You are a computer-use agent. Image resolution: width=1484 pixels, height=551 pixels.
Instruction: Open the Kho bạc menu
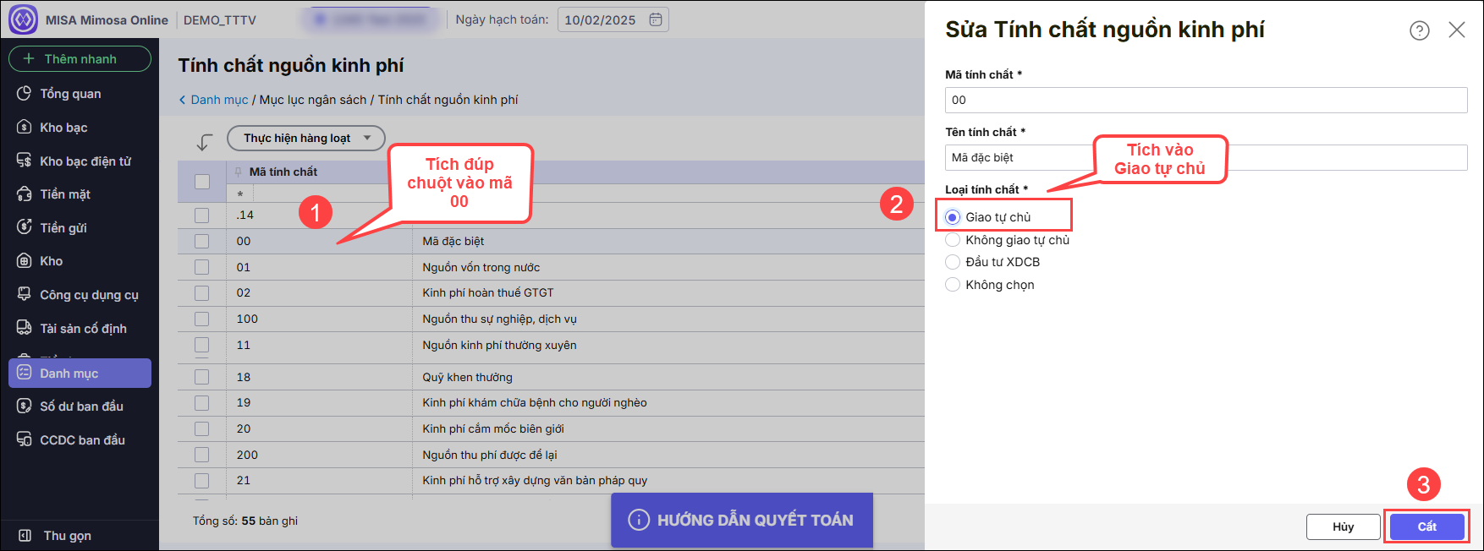[x=80, y=127]
